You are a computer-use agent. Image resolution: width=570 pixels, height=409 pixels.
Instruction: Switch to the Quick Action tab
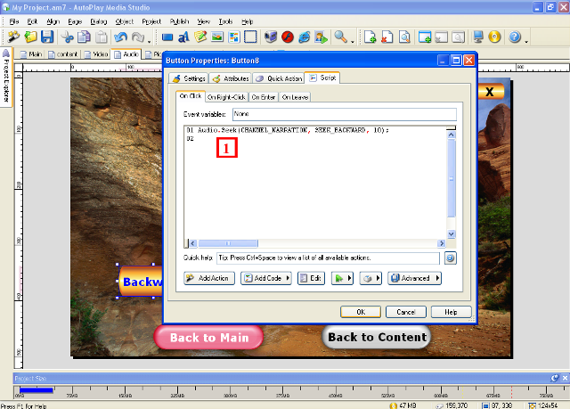coord(278,78)
